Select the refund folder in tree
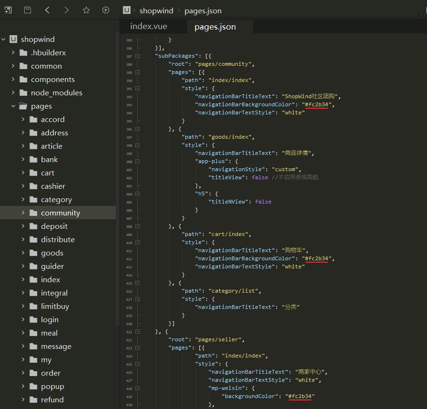The width and height of the screenshot is (427, 409). pos(52,399)
